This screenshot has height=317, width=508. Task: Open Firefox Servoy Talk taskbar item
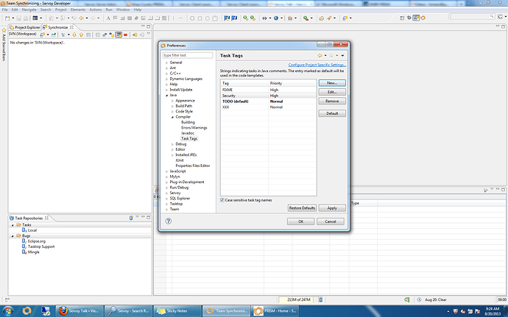click(80, 311)
